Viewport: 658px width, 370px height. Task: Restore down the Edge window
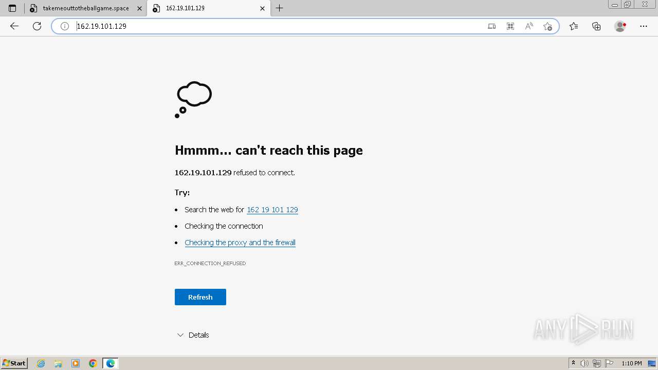click(x=628, y=5)
